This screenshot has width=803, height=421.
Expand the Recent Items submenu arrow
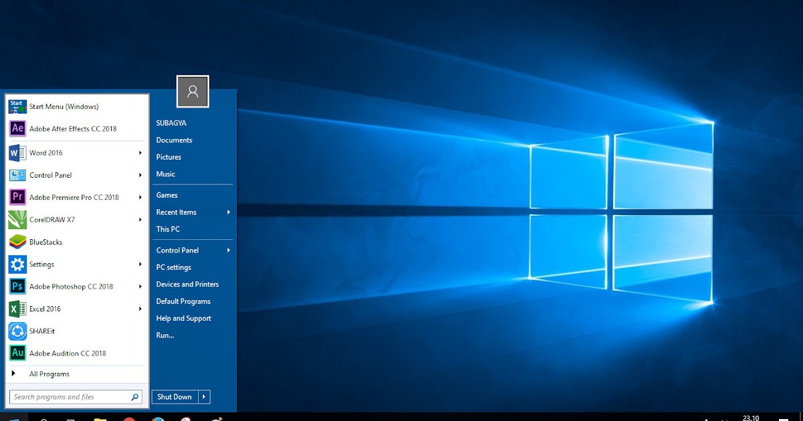tap(228, 212)
